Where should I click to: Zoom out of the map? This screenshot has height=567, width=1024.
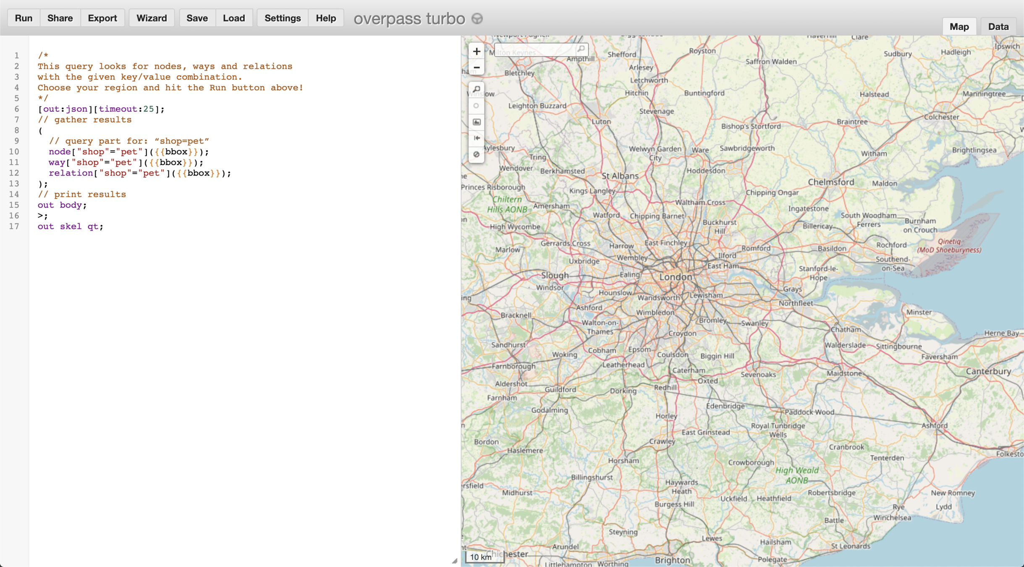point(476,67)
